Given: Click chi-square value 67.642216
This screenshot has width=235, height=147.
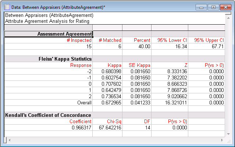Looking at the screenshot, I should (107, 128).
